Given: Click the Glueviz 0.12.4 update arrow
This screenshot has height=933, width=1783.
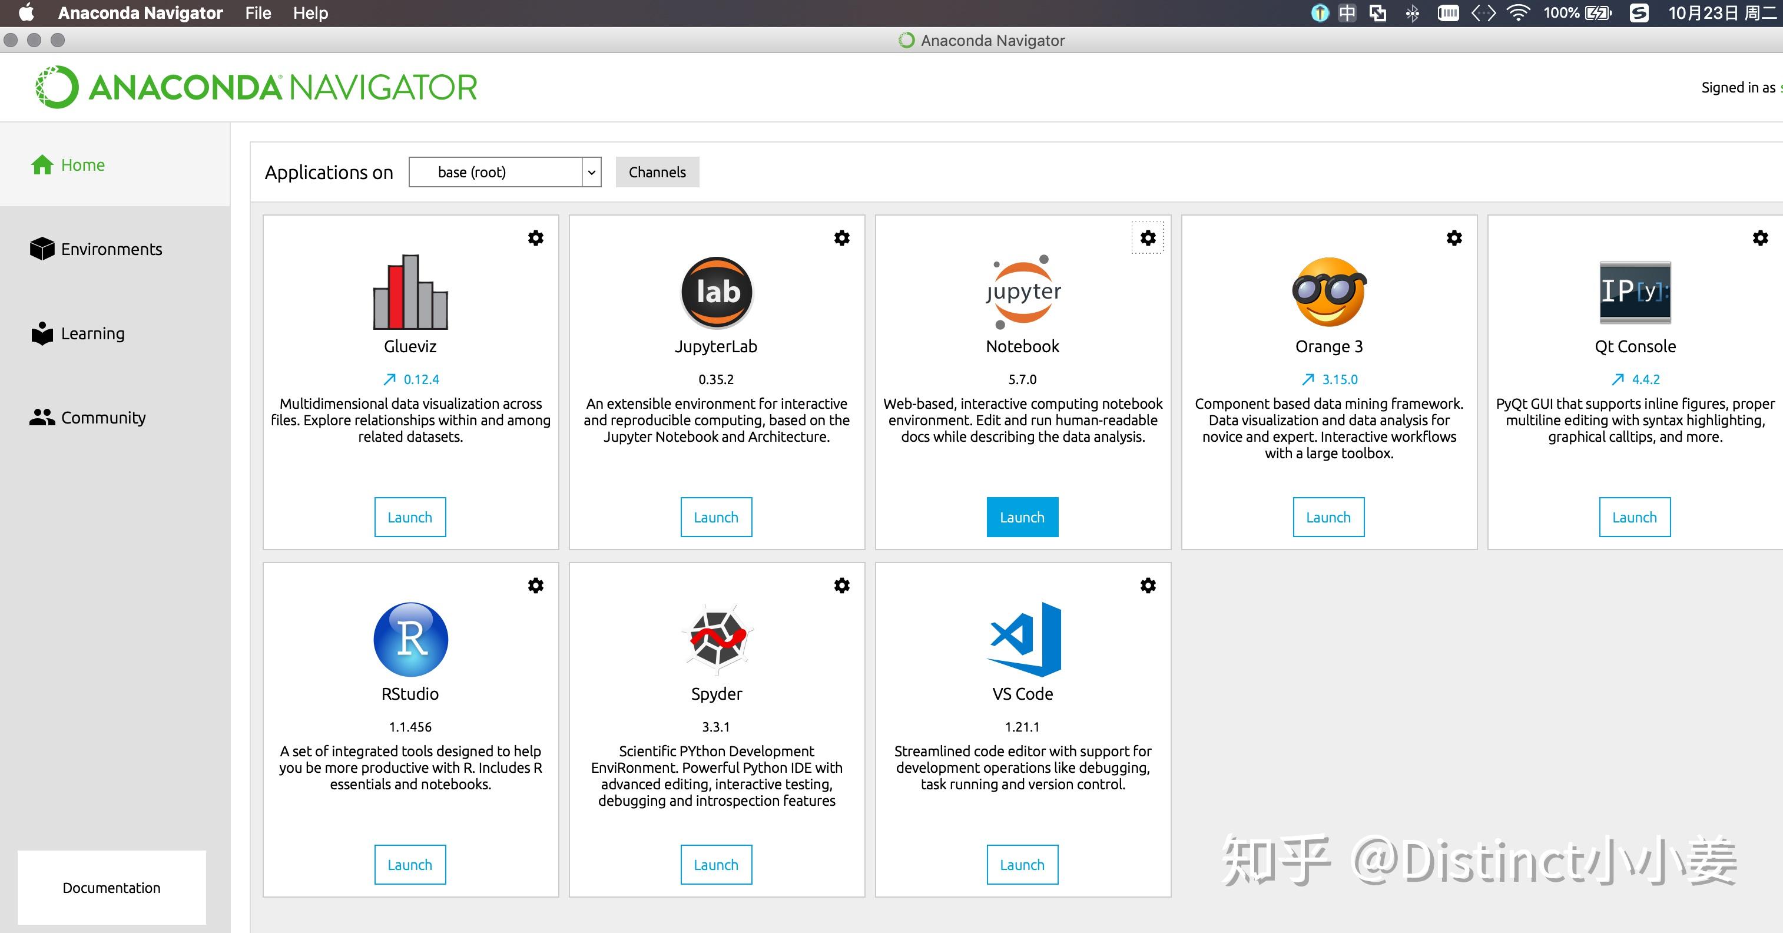Looking at the screenshot, I should (390, 379).
